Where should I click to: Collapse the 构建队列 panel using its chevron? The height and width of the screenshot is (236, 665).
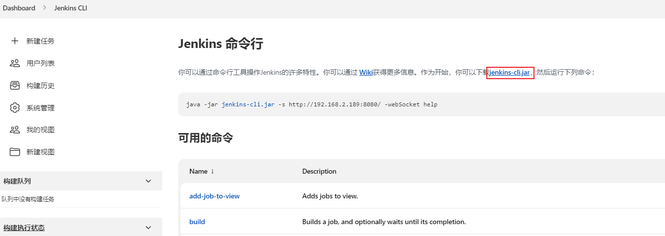pyautogui.click(x=148, y=181)
